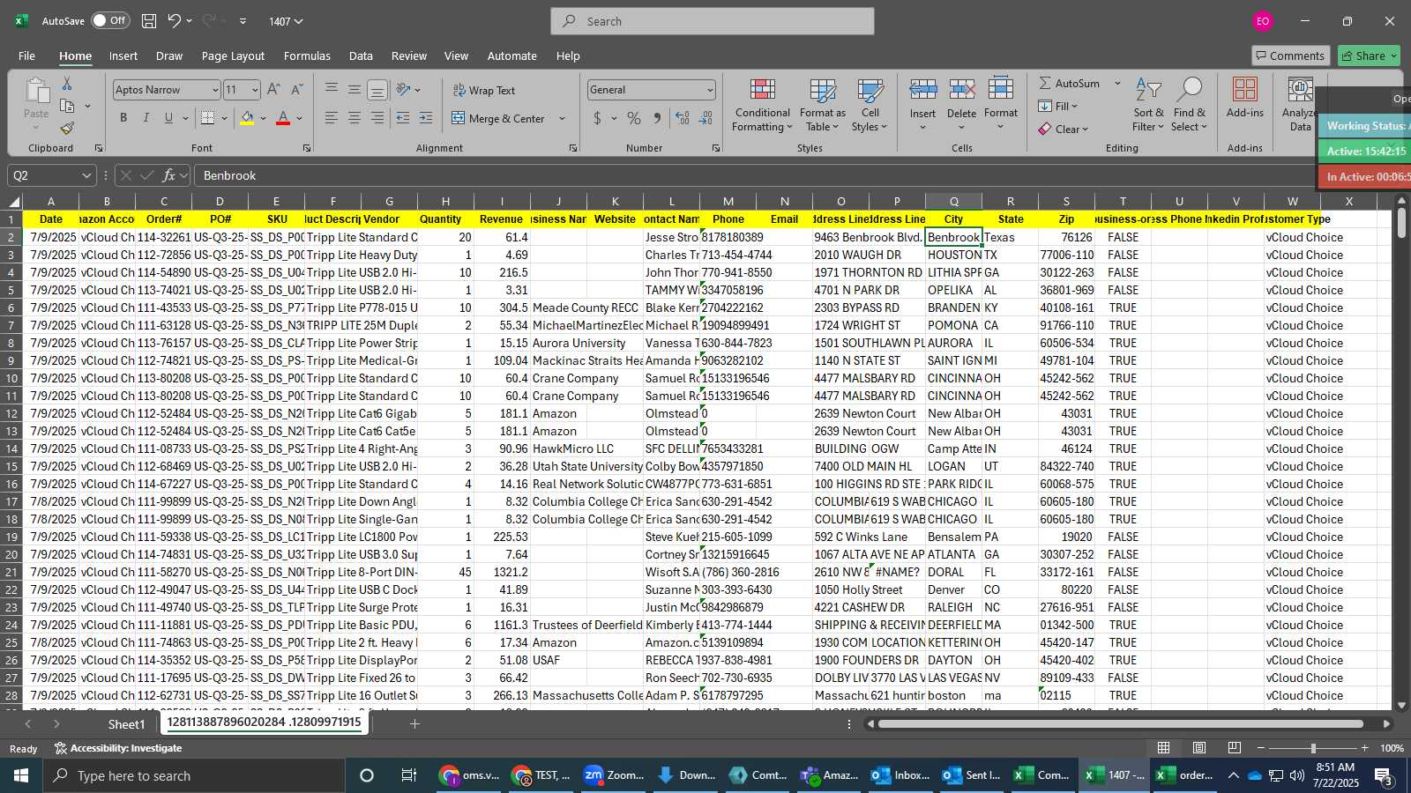Switch to Page Break Preview icon
The width and height of the screenshot is (1411, 793).
point(1235,748)
